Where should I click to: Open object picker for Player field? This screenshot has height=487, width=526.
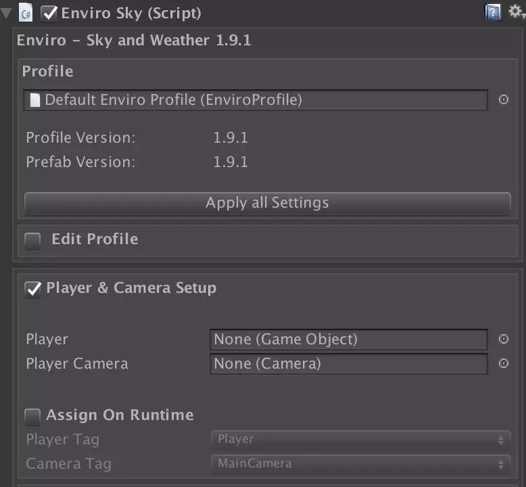(503, 339)
